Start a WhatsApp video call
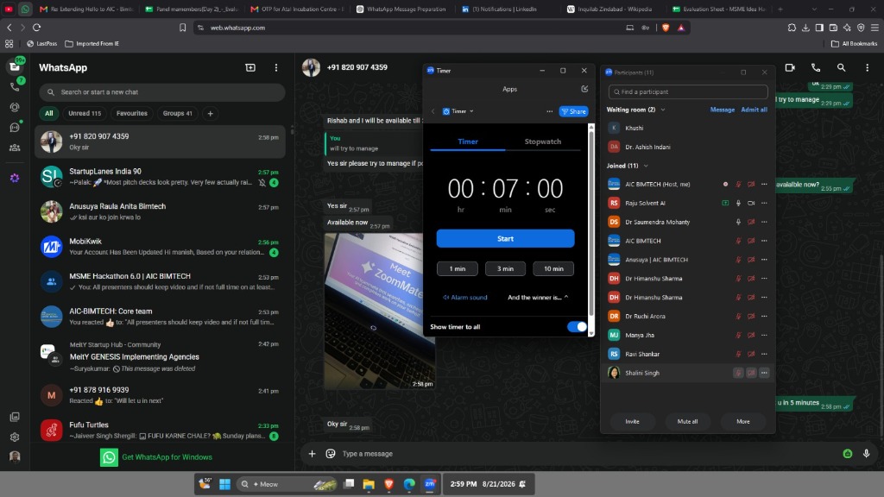Image resolution: width=884 pixels, height=497 pixels. [x=790, y=67]
